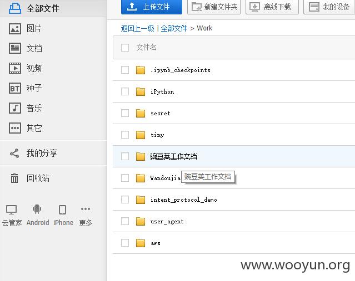
Task: Check the aws folder checkbox
Action: point(125,243)
